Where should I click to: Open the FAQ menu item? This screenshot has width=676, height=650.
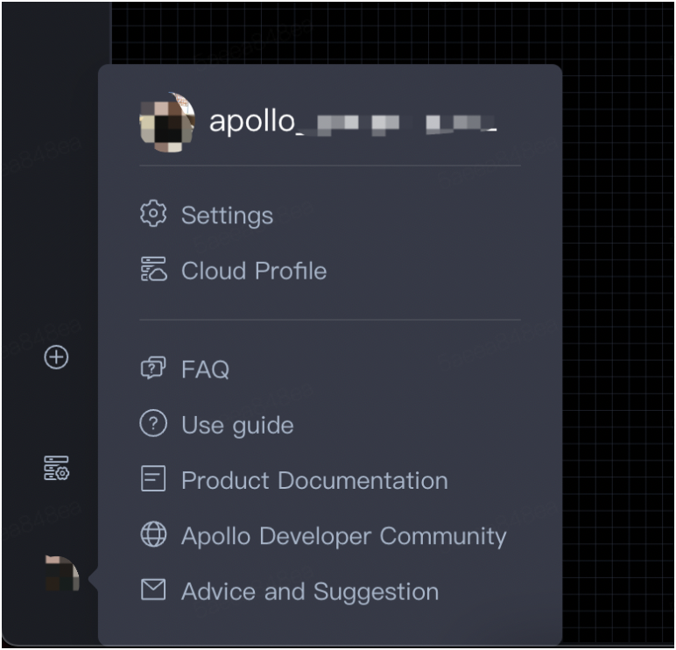coord(205,370)
